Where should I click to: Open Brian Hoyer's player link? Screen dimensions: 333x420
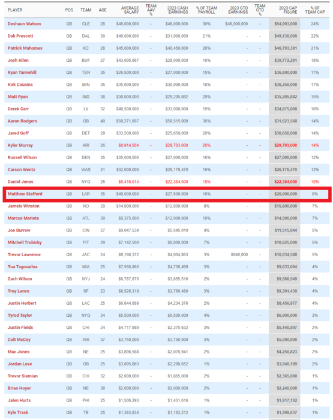pos(19,388)
